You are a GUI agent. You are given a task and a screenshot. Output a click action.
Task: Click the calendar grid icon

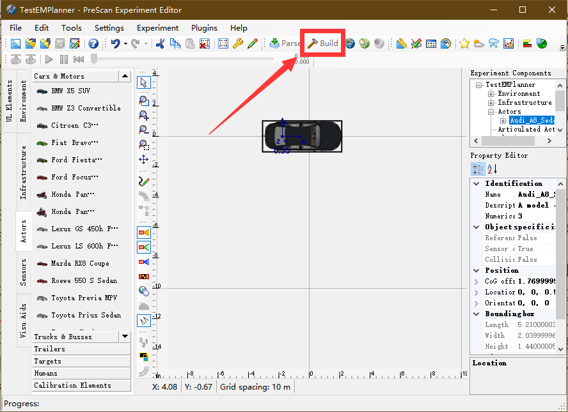point(431,43)
